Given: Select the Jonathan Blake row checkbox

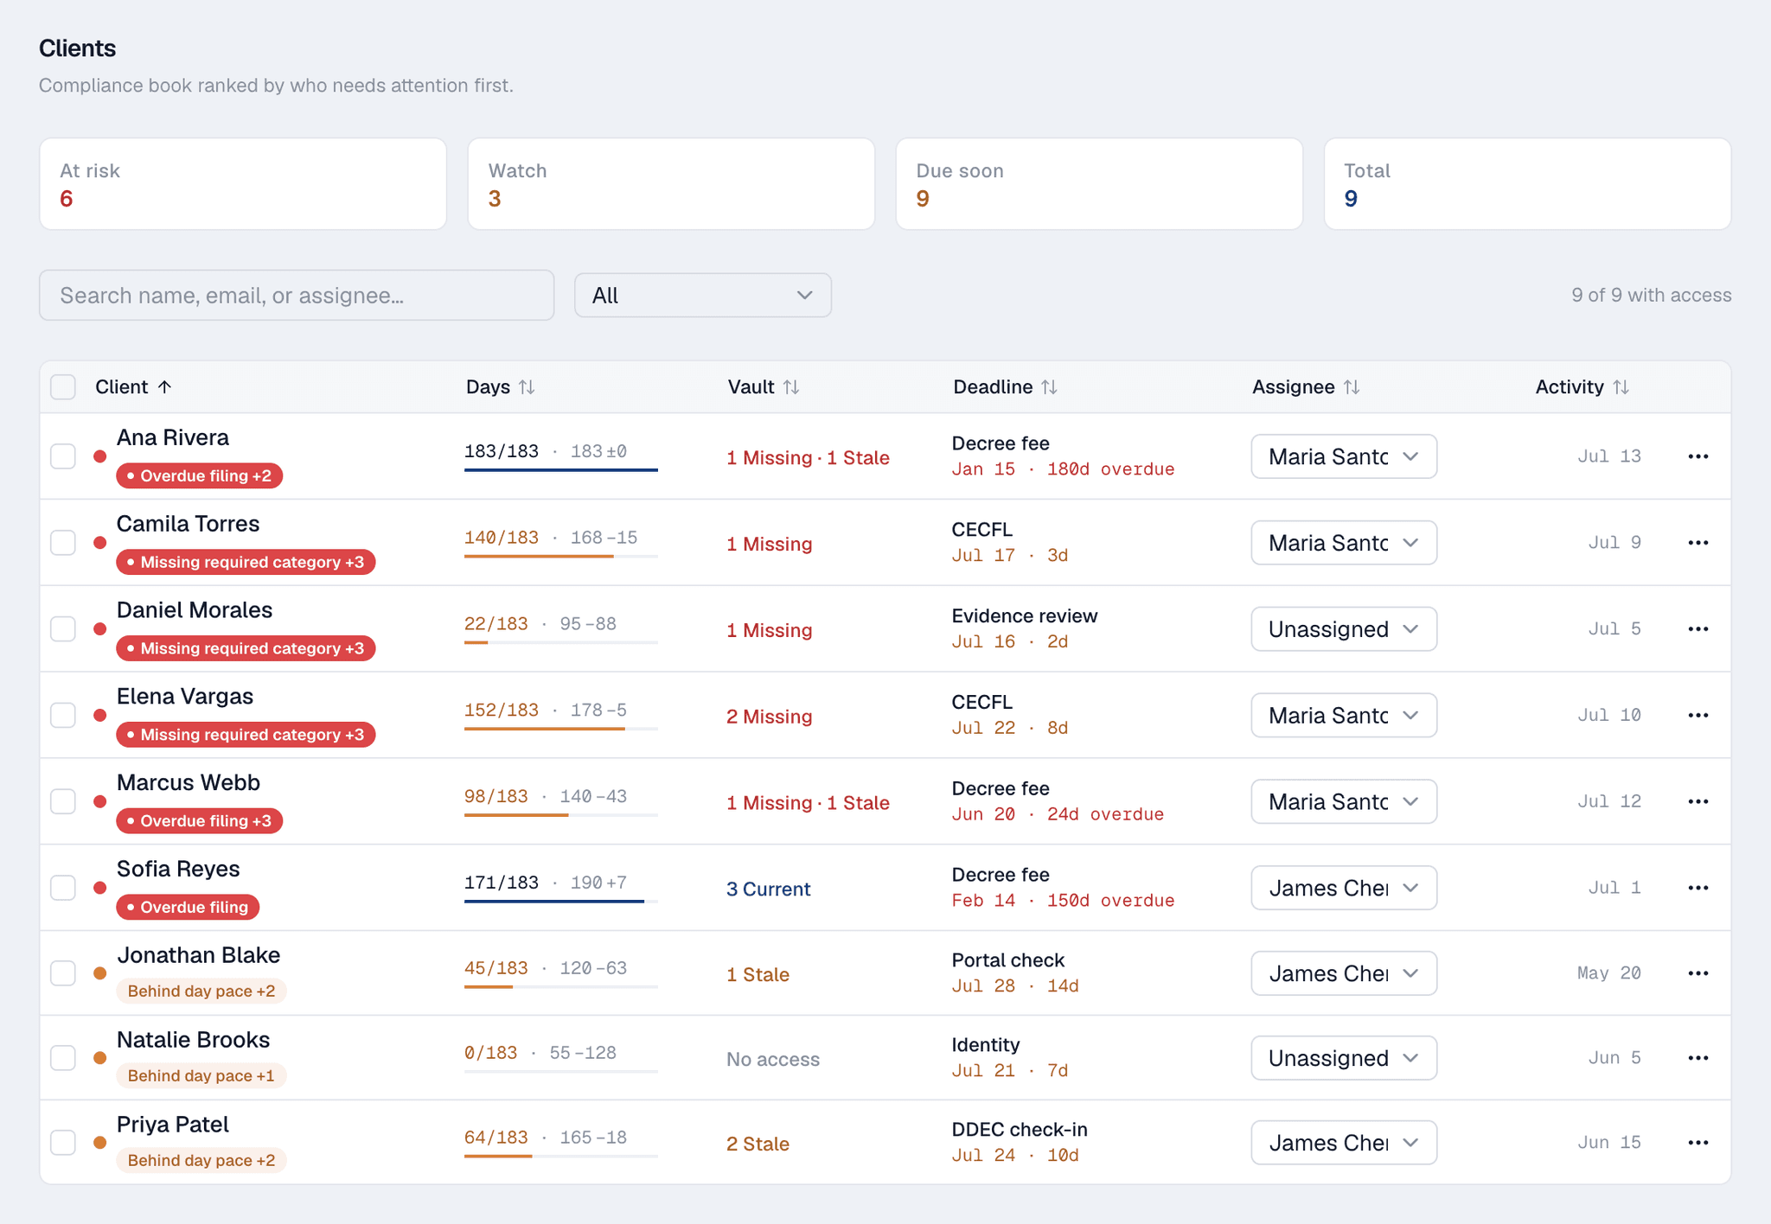Looking at the screenshot, I should (63, 973).
